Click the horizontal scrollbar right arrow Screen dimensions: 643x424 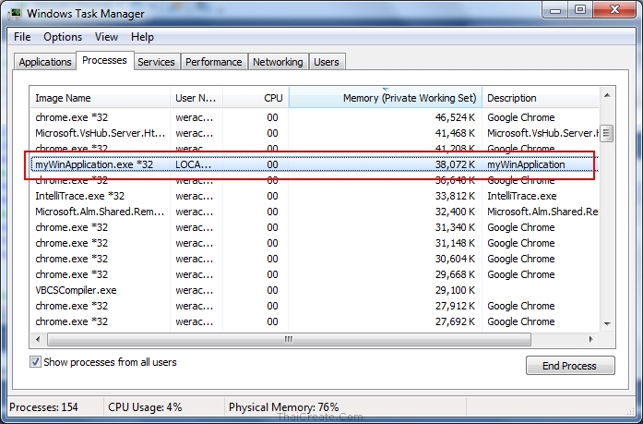[590, 339]
